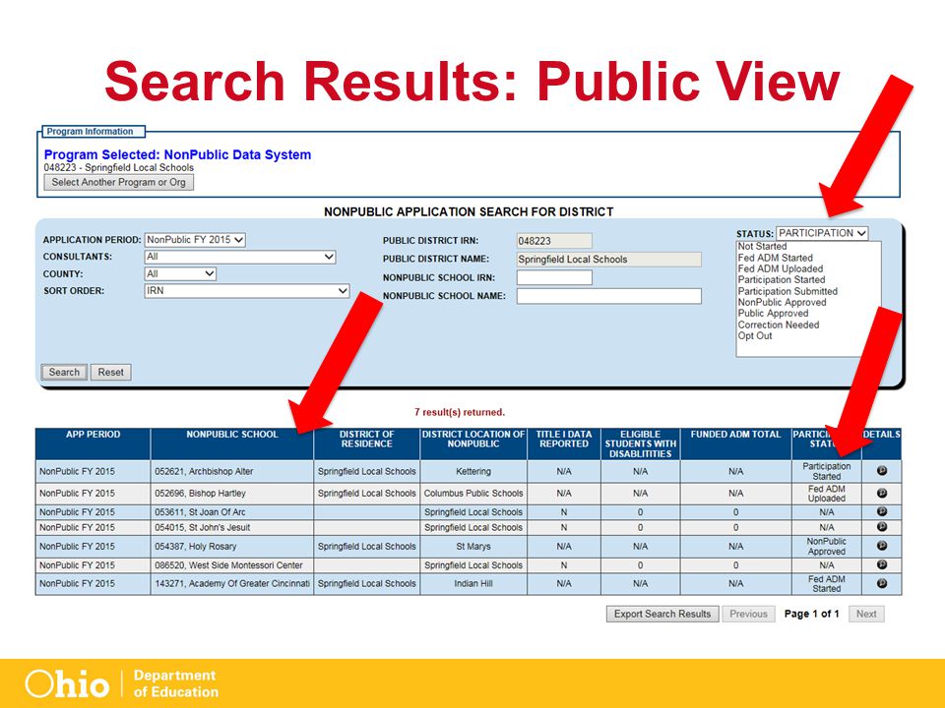Open details for Archbishop Alter row
Screen dimensions: 945x708
point(882,471)
